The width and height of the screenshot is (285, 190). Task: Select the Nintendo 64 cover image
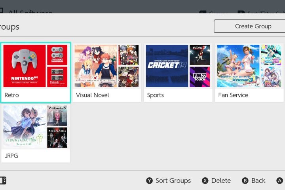click(x=25, y=66)
